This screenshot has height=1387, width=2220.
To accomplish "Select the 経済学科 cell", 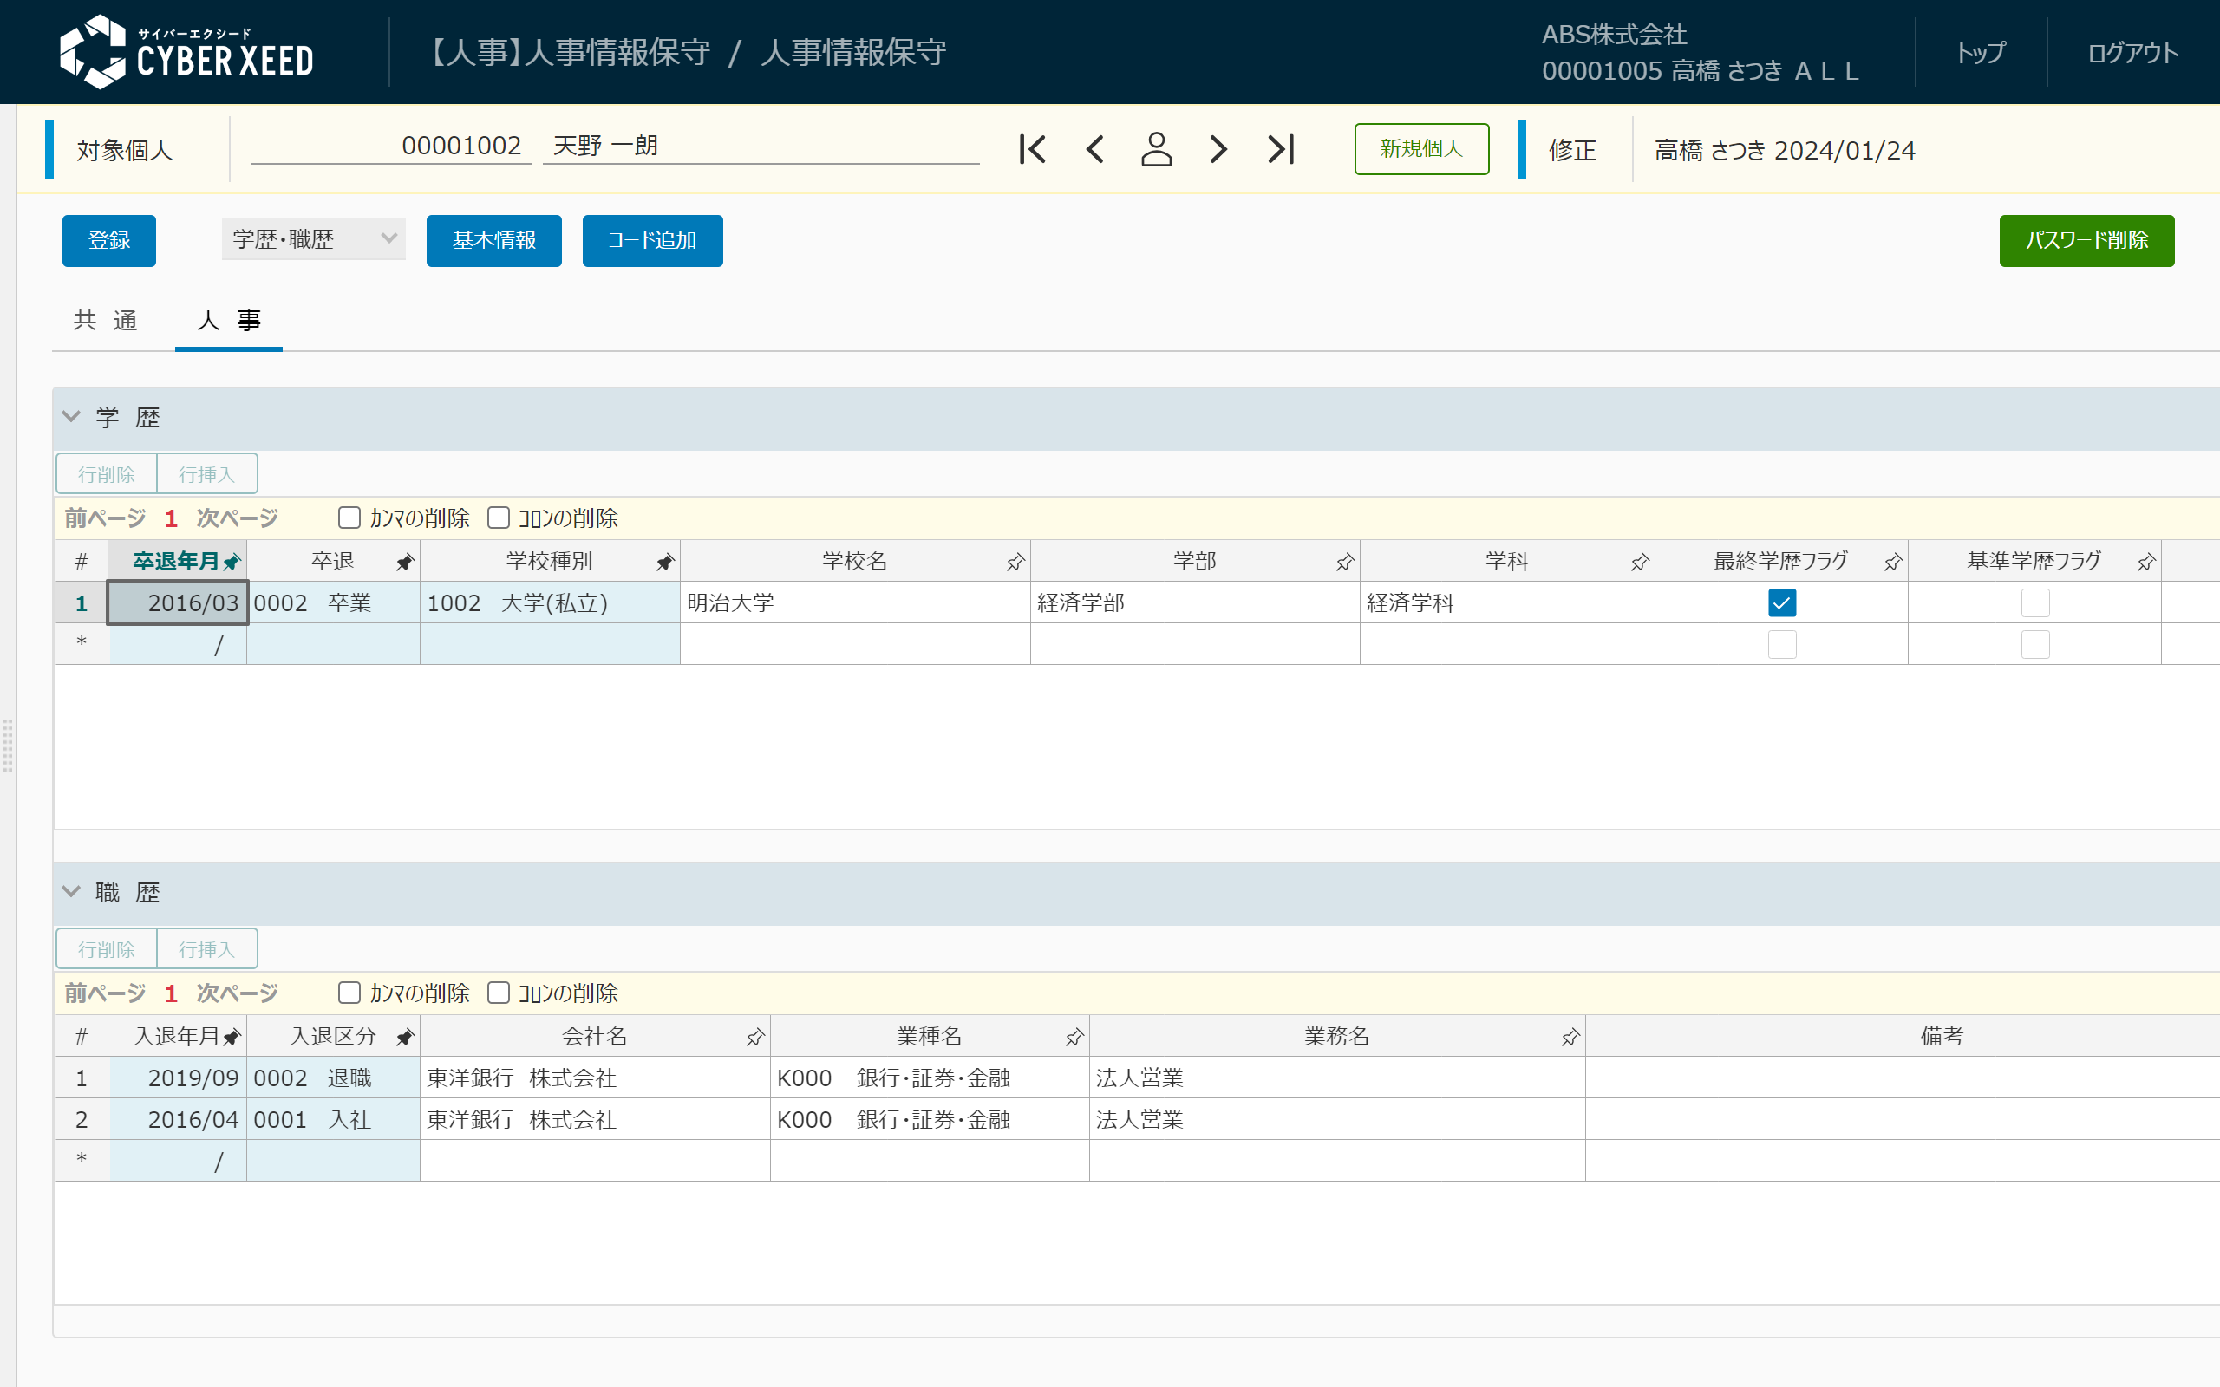I will tap(1507, 603).
